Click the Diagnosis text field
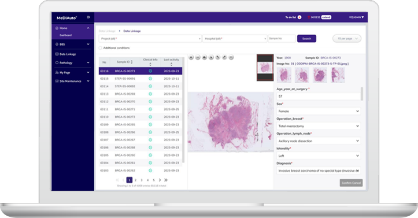Screen dimensions: 418x218 319,171
